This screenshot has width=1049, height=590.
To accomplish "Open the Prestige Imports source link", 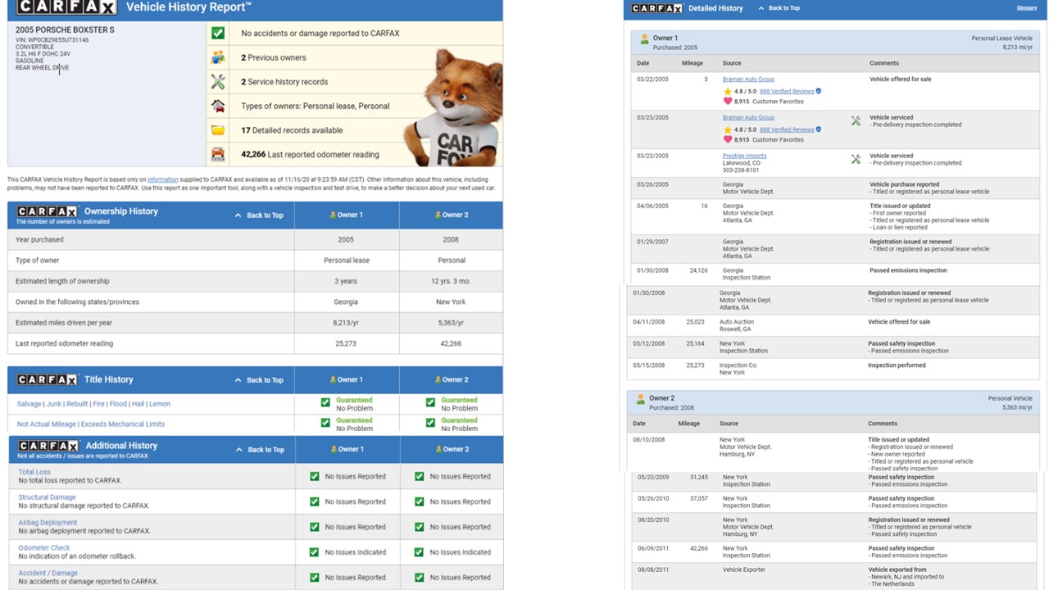I will (744, 156).
